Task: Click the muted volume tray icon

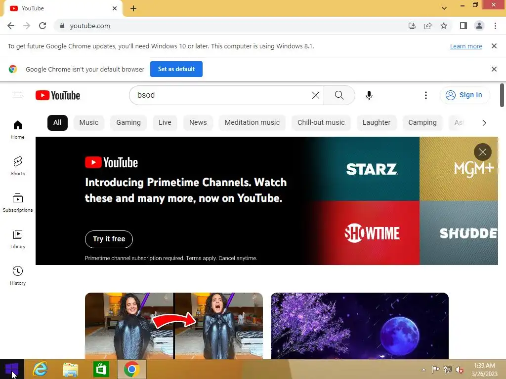Action: pyautogui.click(x=459, y=370)
